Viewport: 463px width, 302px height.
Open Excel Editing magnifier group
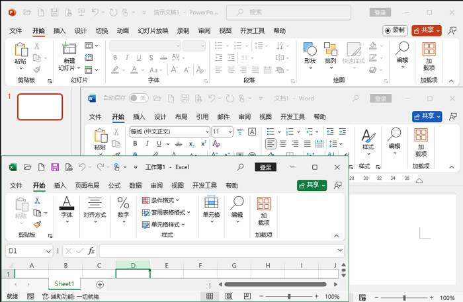(x=237, y=209)
